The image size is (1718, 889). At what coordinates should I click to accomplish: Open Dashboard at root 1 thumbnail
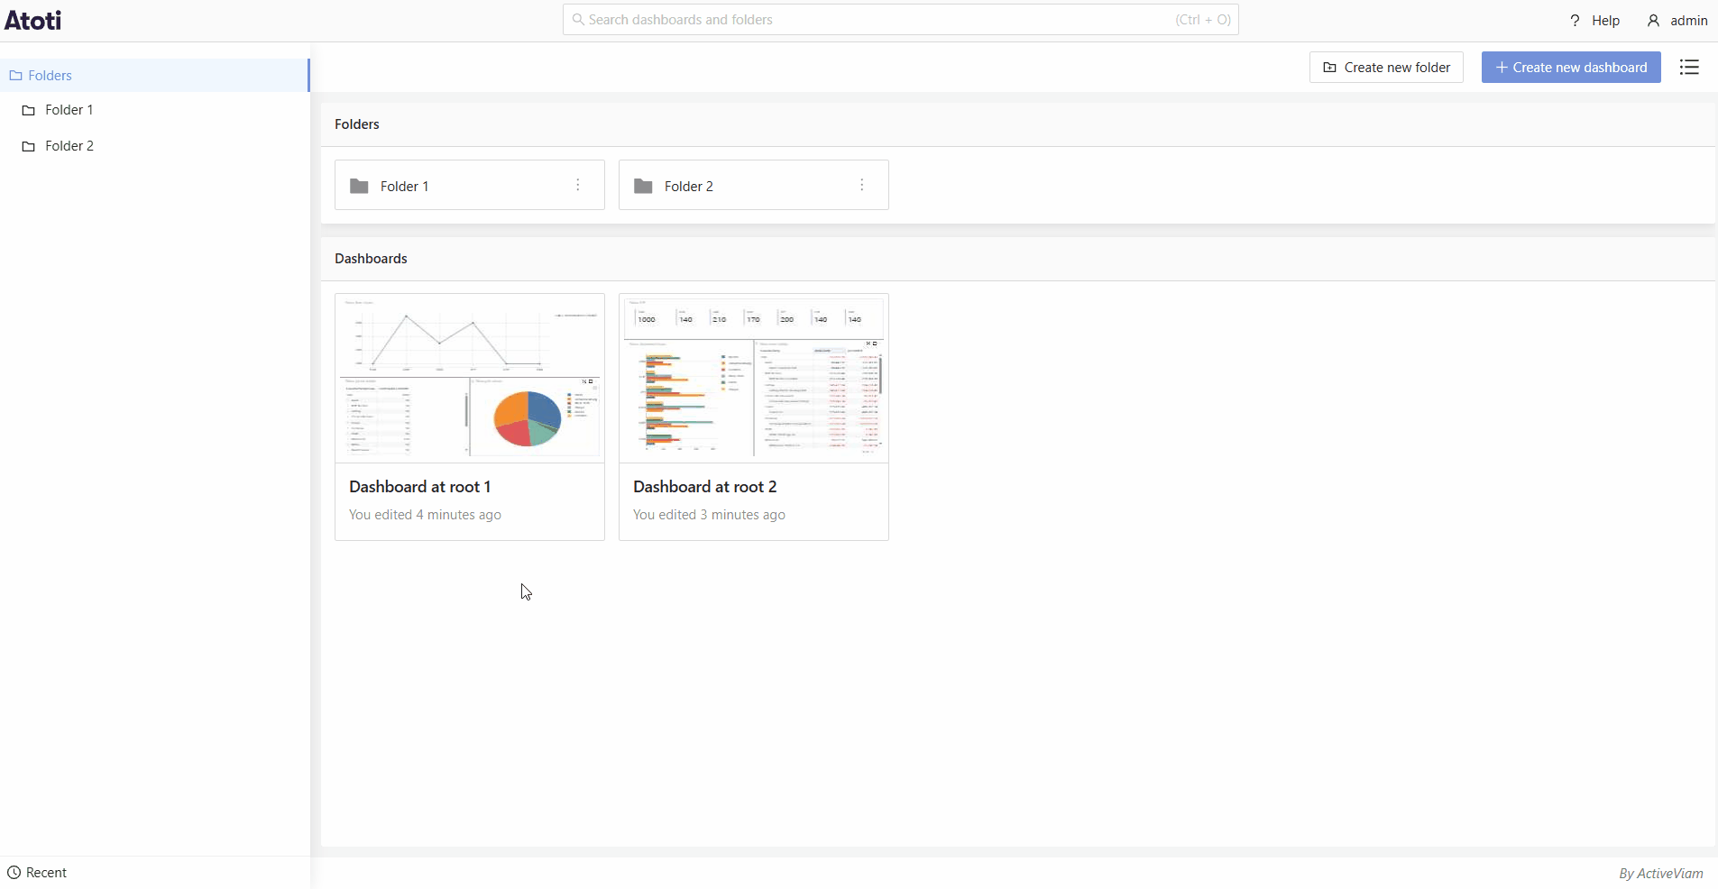click(470, 379)
